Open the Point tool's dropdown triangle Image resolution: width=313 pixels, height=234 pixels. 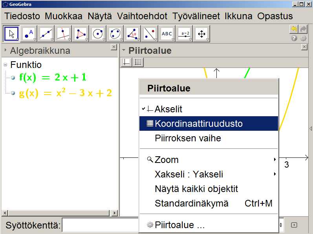click(x=35, y=40)
